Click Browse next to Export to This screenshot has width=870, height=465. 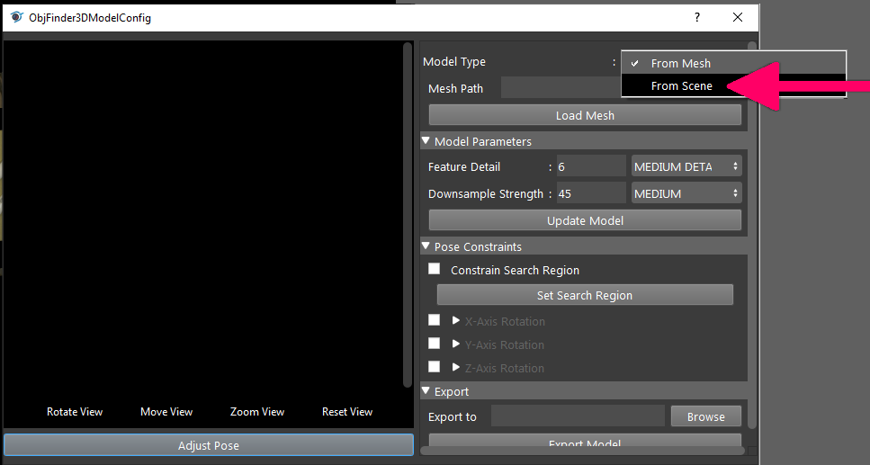705,416
